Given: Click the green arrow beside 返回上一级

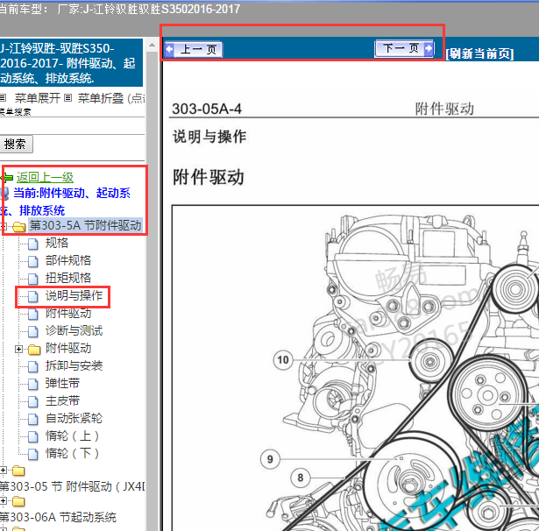Looking at the screenshot, I should [x=7, y=178].
